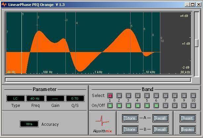Image resolution: width=203 pixels, height=138 pixels.
Task: Disable band 5 with On/Off button
Action: point(147,106)
